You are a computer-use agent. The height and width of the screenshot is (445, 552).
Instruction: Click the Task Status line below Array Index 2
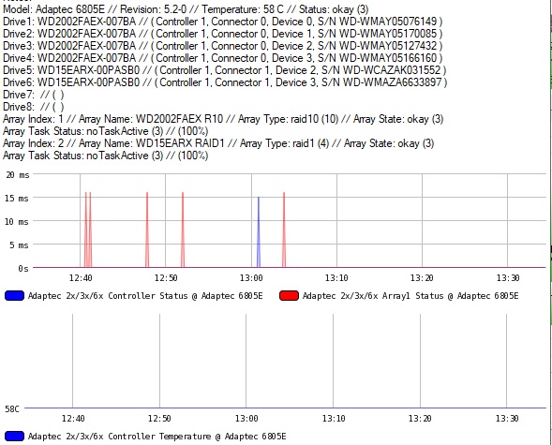[x=106, y=156]
